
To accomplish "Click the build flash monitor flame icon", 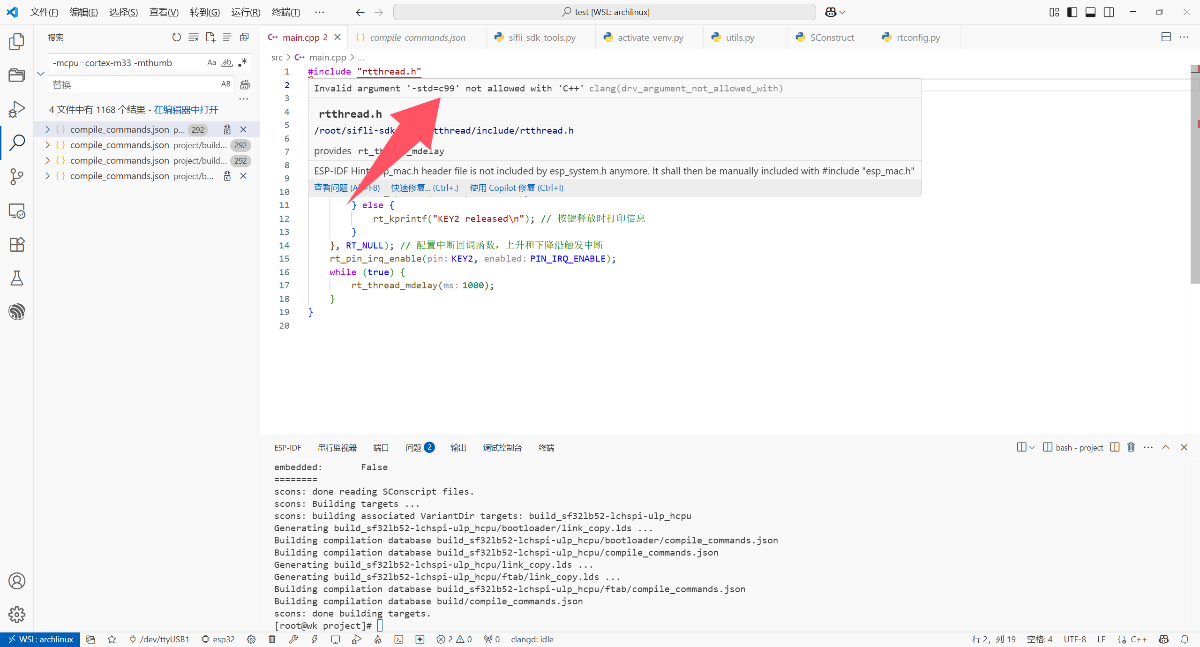I will 378,639.
